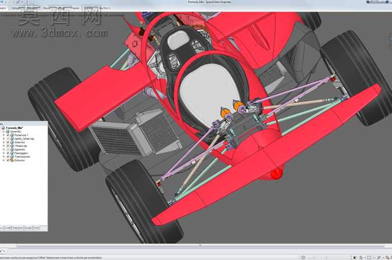Click the Anteriore component icon
392x260 pixels.
12,142
